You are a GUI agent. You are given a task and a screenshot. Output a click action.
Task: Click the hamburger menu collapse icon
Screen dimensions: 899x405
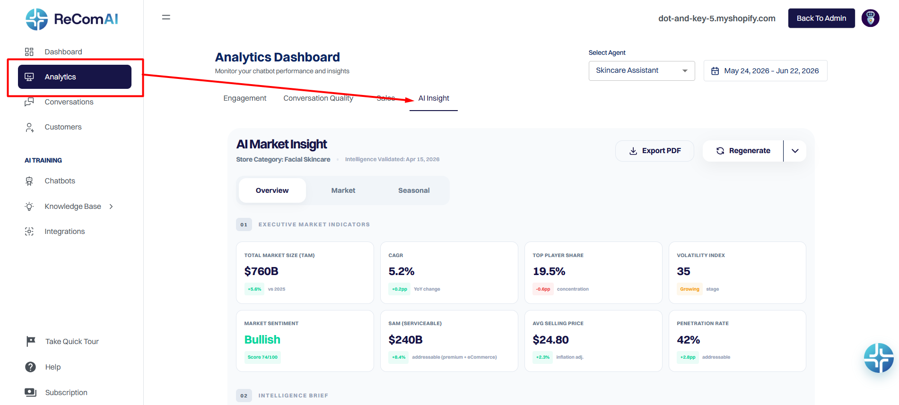(x=166, y=17)
